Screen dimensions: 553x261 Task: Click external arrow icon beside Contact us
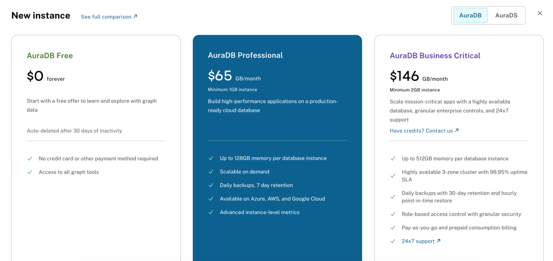457,130
